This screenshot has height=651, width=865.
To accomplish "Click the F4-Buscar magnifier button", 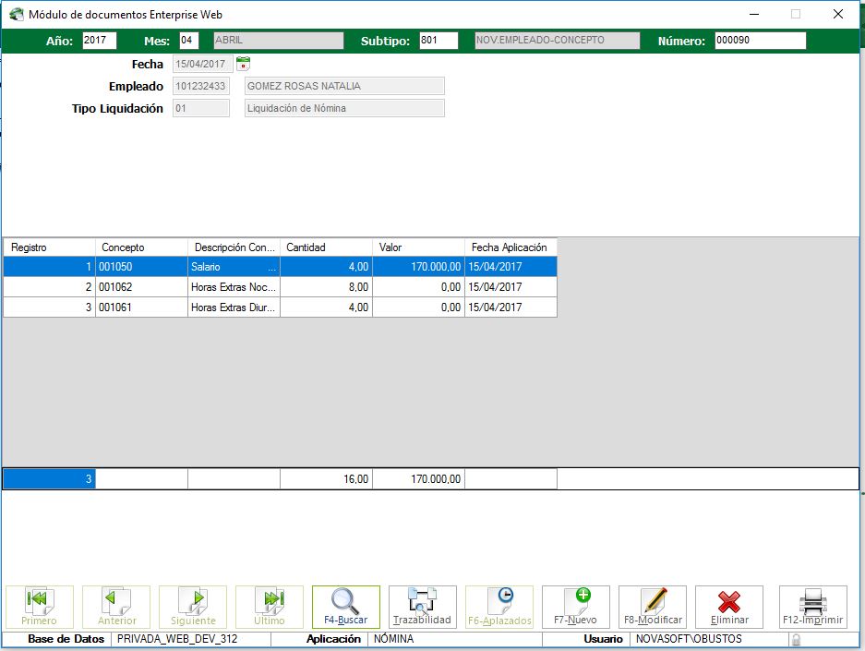I will click(345, 607).
